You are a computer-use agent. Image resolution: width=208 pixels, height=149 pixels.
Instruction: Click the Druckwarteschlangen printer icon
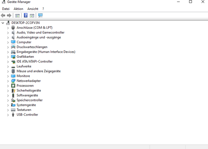[13, 47]
